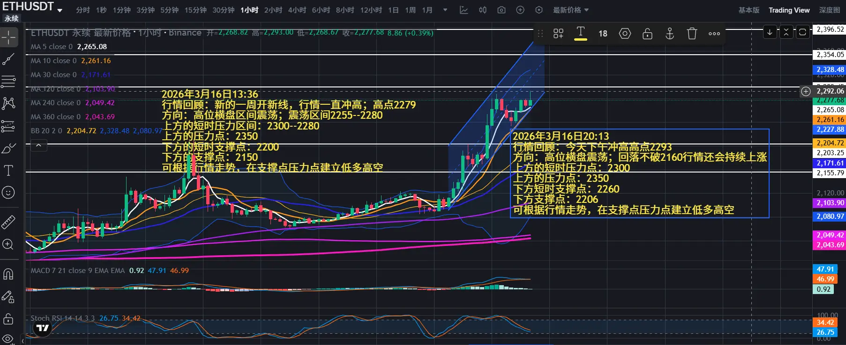Select the crosshair cursor tool

coord(8,37)
